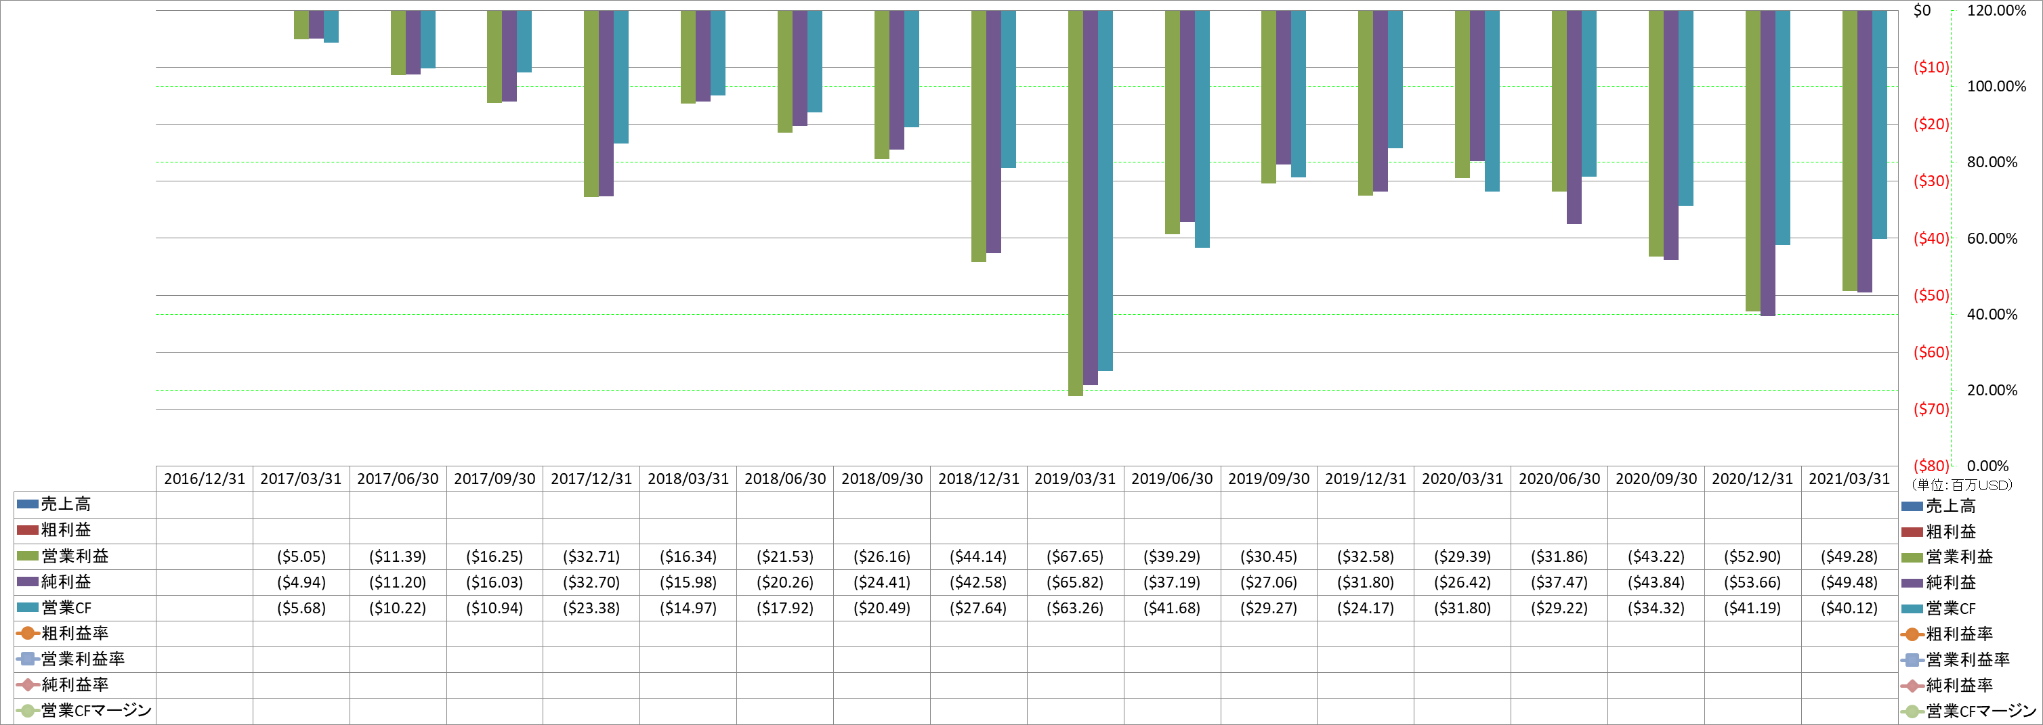The height and width of the screenshot is (725, 2043).
Task: Click the teal 営業CF bar for 2019/06/30
Action: tap(1202, 129)
